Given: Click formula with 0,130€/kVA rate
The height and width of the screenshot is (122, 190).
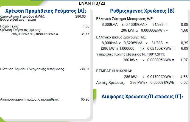Looking at the screenshot, I should [x=135, y=25].
